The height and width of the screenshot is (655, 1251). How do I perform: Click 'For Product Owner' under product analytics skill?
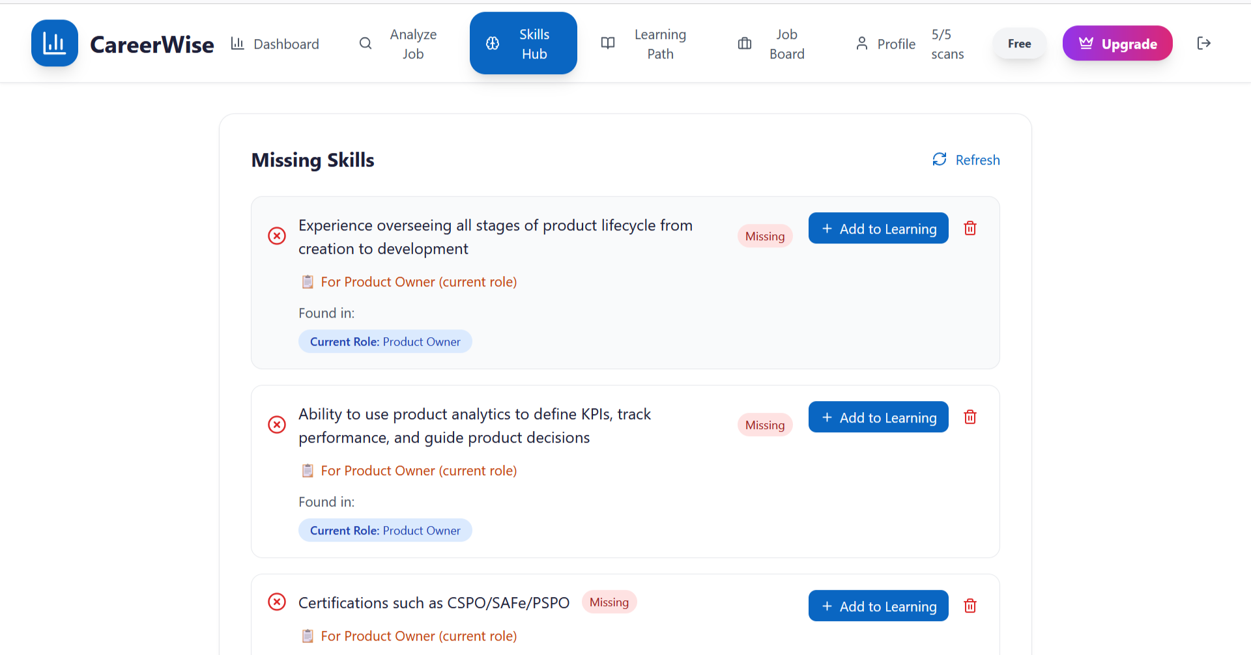coord(419,471)
